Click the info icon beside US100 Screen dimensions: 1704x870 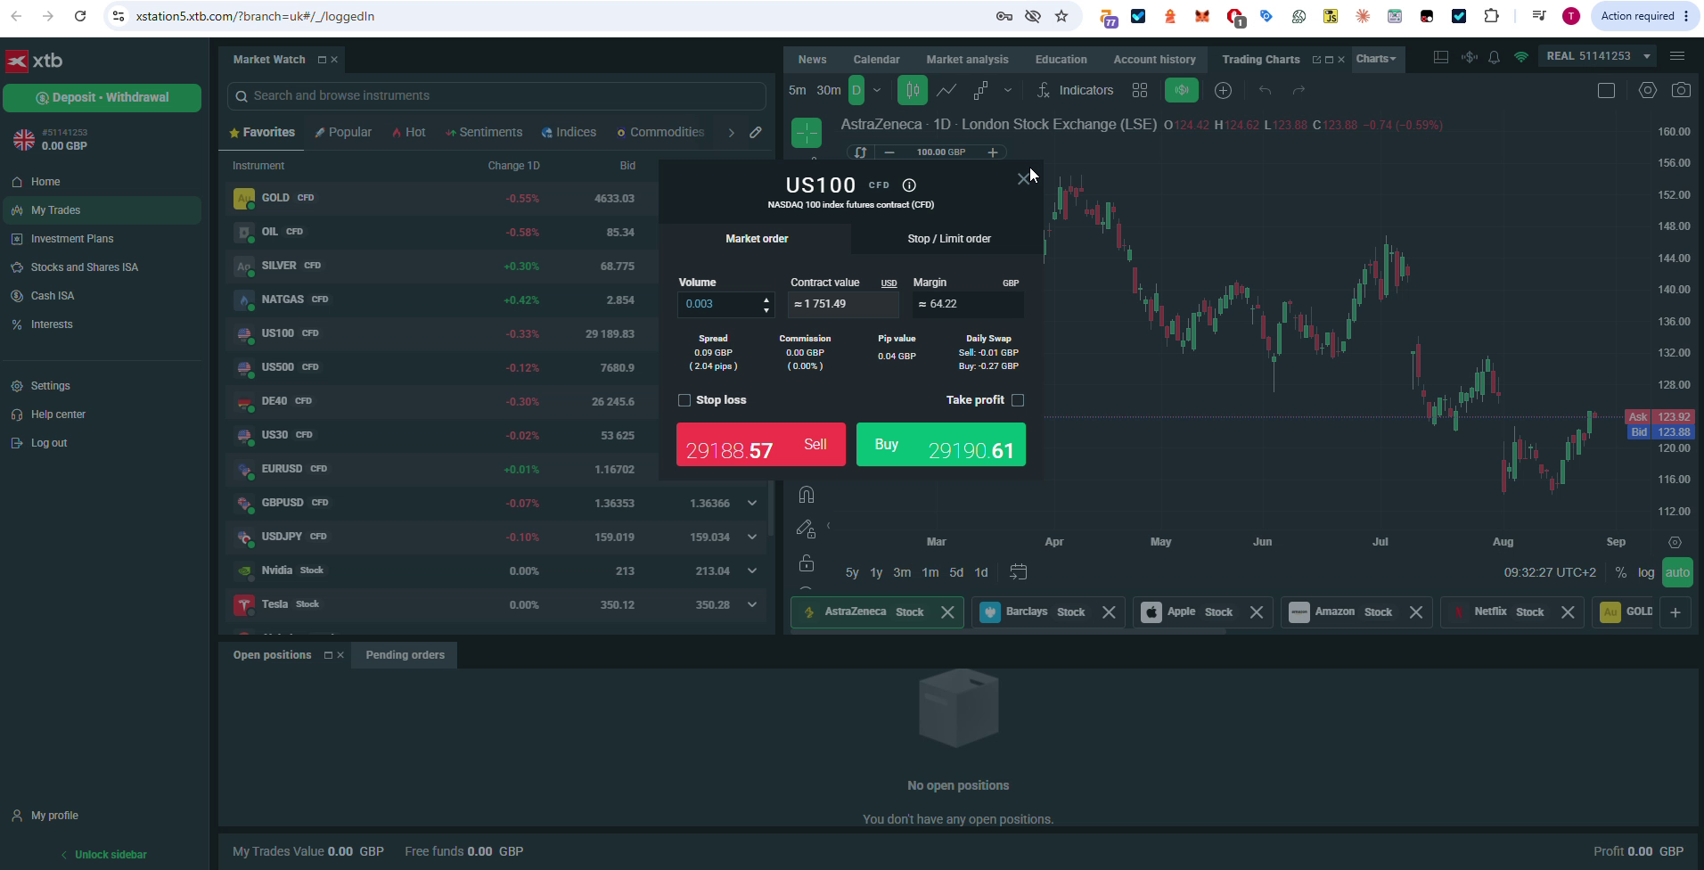(909, 185)
